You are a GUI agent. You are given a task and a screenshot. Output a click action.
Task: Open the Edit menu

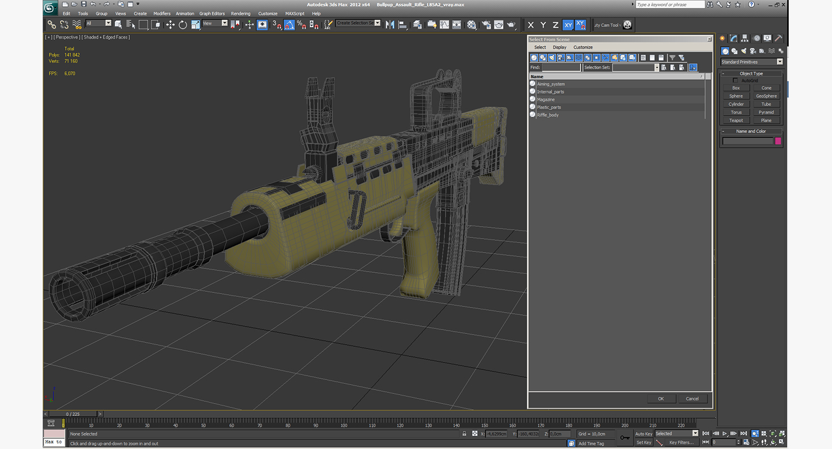[x=66, y=13]
